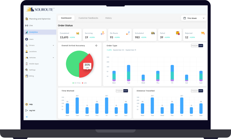This screenshot has width=231, height=139.
Task: Open the Locations pin icon
Action: [27, 52]
